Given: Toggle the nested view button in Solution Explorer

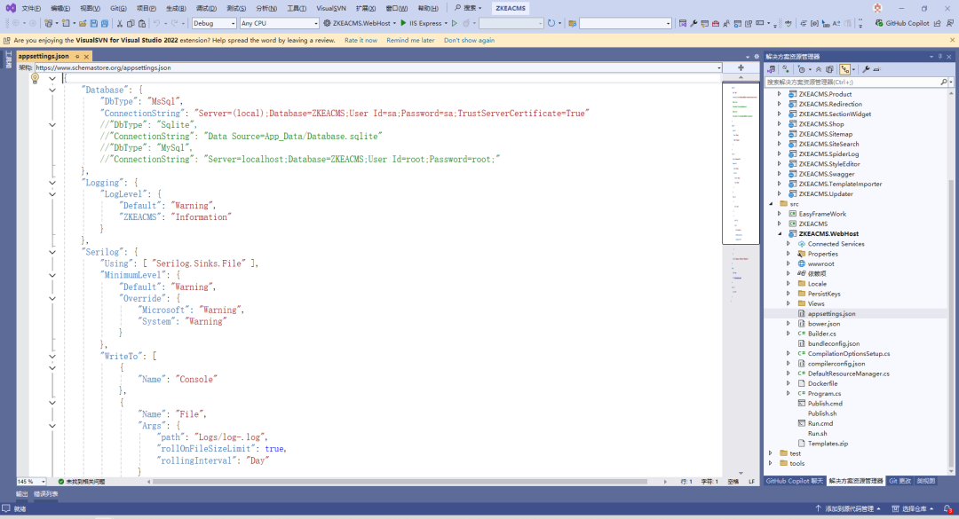Looking at the screenshot, I should pos(844,70).
